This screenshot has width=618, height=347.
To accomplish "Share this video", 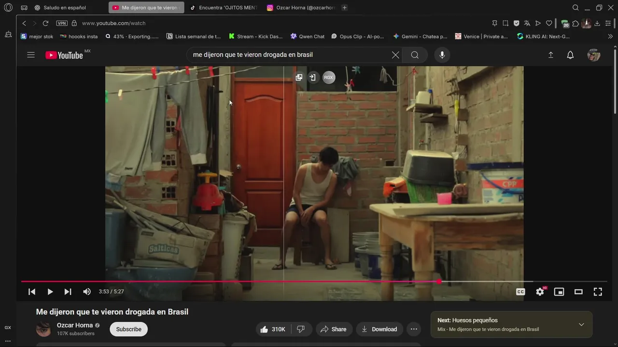I will [x=334, y=329].
